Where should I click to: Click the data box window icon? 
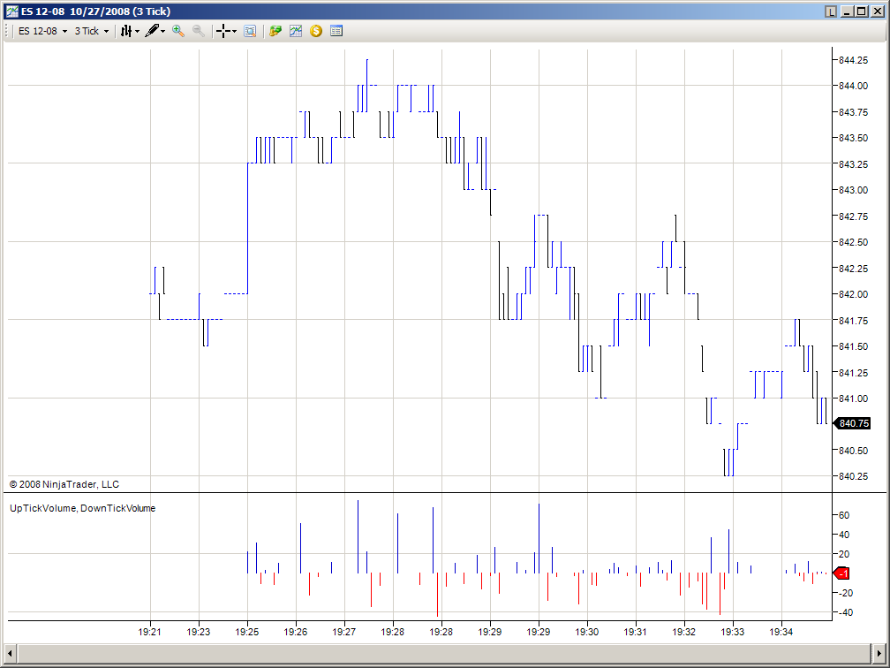[x=250, y=31]
